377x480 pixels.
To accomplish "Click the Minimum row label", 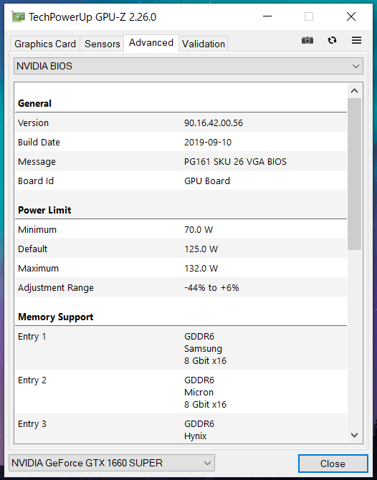I will point(37,229).
